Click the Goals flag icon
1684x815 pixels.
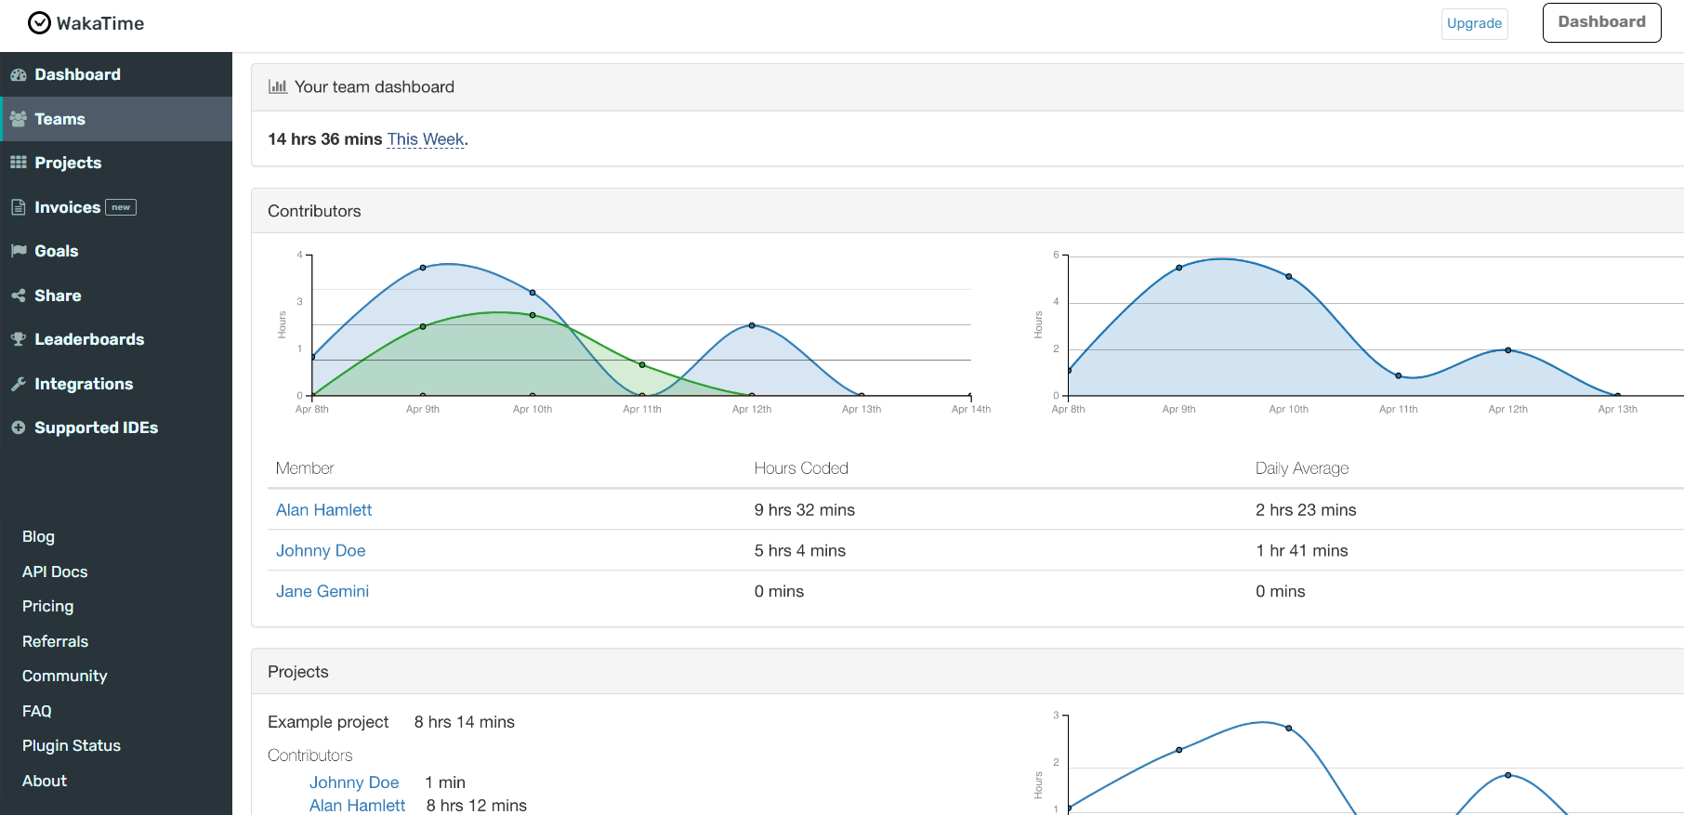point(19,251)
